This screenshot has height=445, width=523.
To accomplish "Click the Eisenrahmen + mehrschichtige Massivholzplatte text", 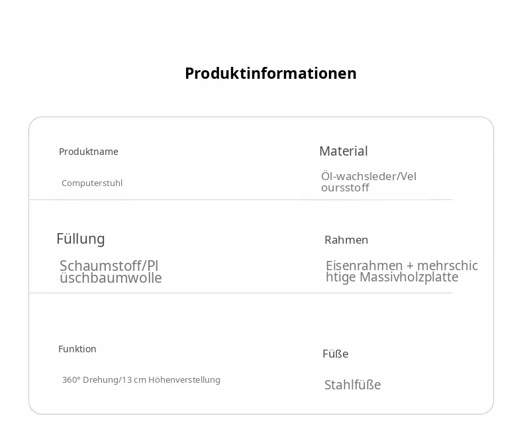I will (402, 272).
